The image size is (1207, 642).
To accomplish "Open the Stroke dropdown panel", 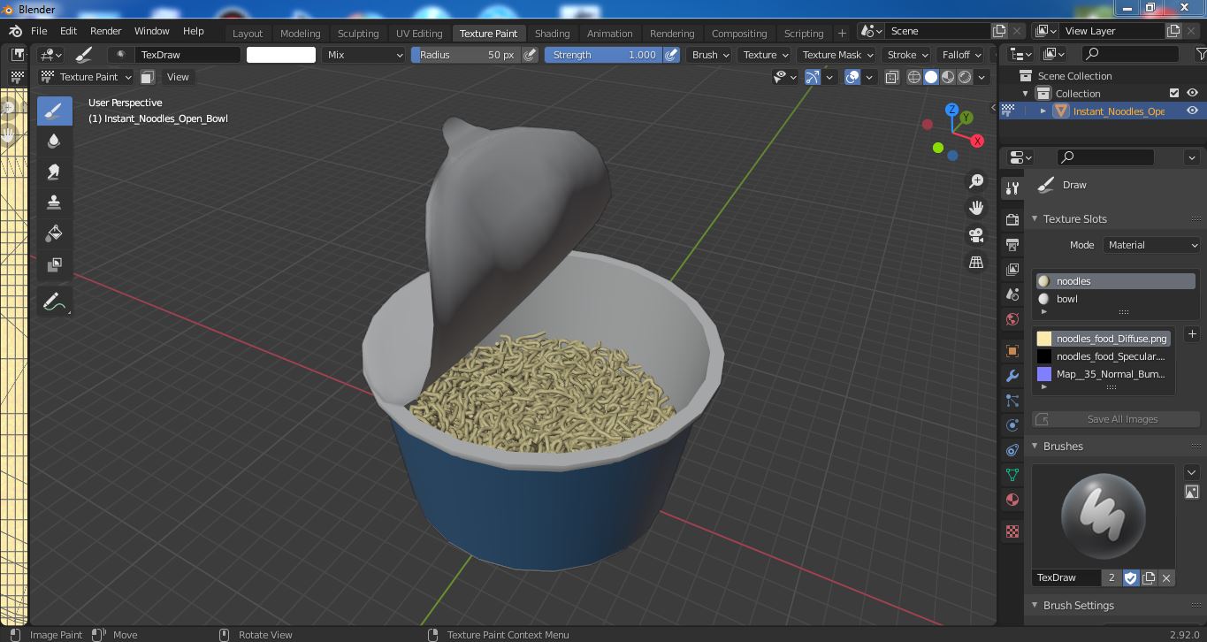I will [908, 55].
